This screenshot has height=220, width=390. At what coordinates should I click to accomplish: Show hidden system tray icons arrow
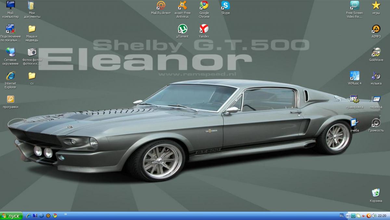[x=348, y=216]
